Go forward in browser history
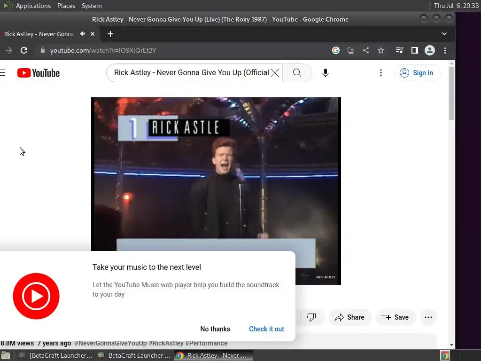This screenshot has height=361, width=481. coord(9,50)
